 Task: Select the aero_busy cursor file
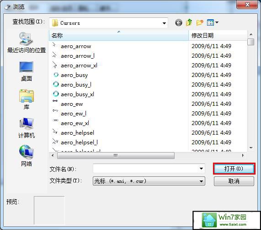pos(74,75)
